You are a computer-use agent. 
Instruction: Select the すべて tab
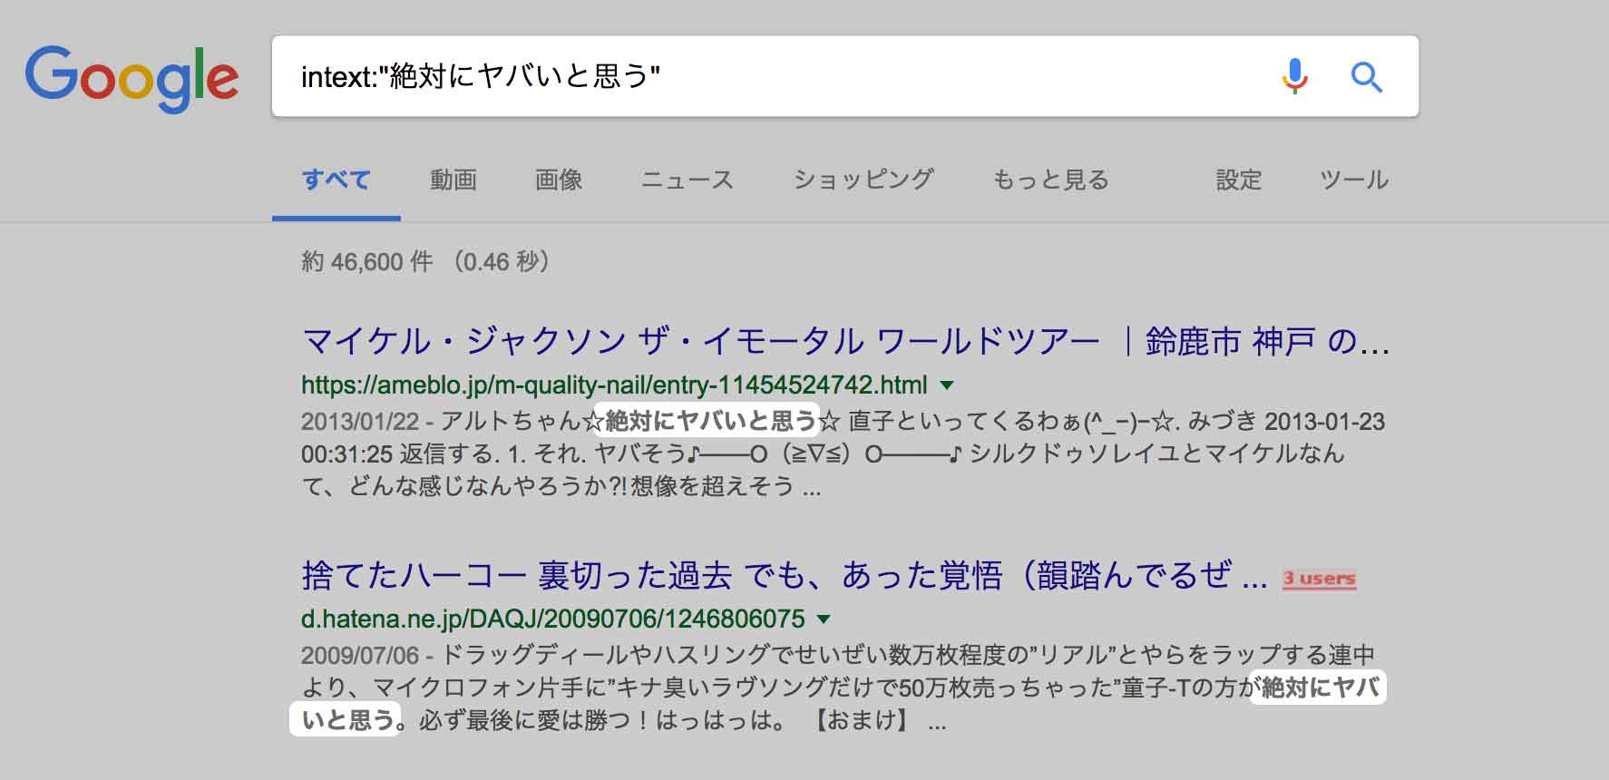(336, 180)
